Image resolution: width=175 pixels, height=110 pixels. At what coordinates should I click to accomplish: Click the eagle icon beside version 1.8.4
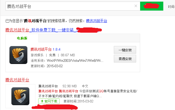(x=18, y=55)
